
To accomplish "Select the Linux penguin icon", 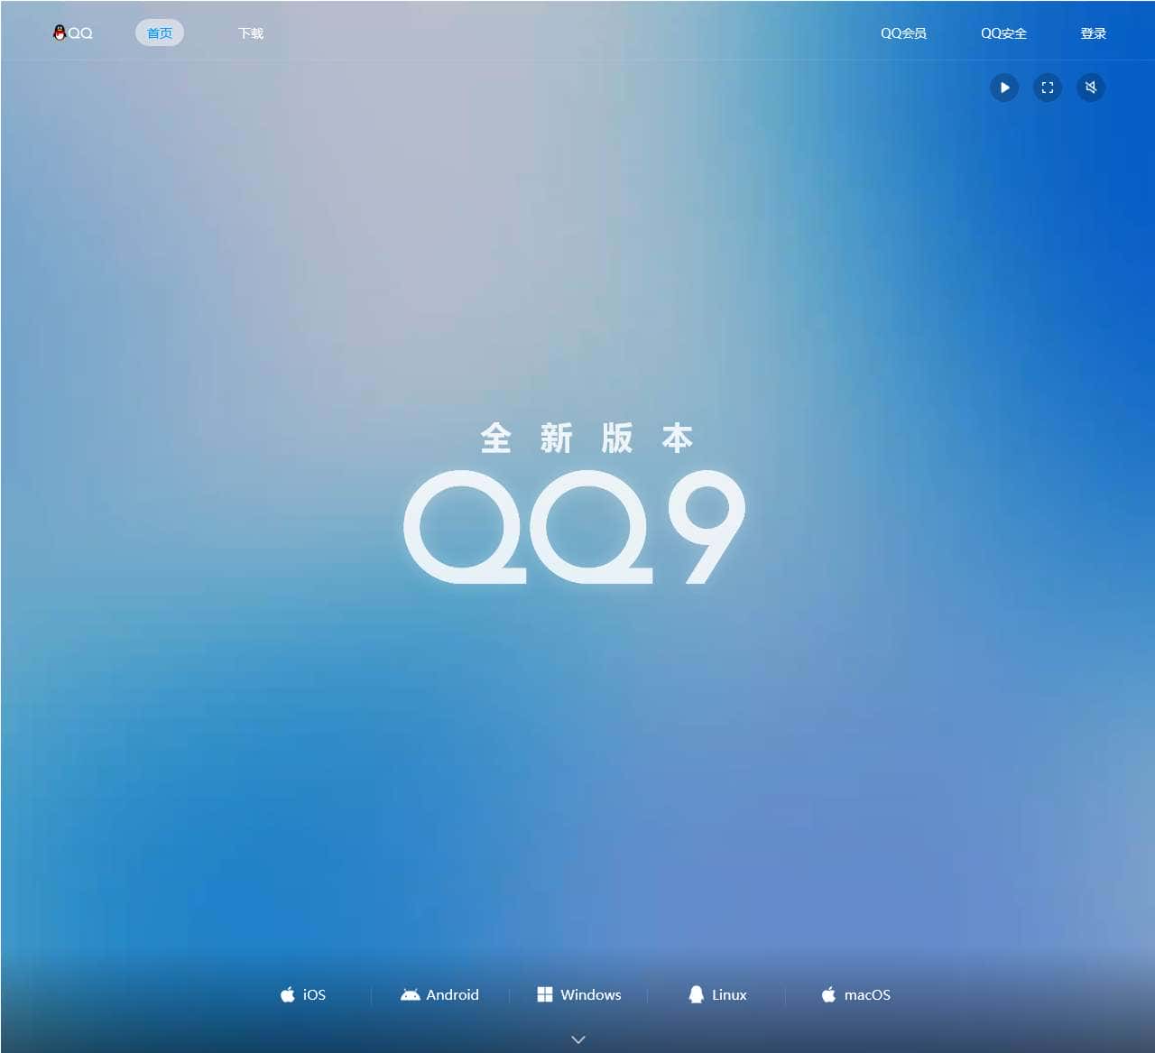I will (x=695, y=993).
